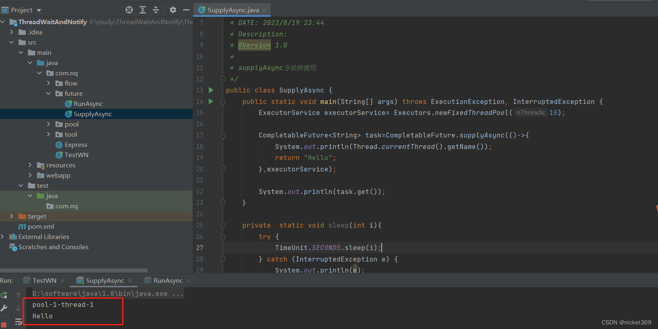The width and height of the screenshot is (658, 329).
Task: Select the SupplyAsync.java editor tab
Action: pos(232,10)
